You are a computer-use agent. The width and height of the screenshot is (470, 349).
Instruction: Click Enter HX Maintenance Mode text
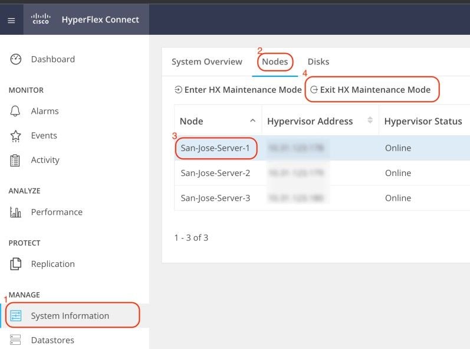tap(243, 90)
